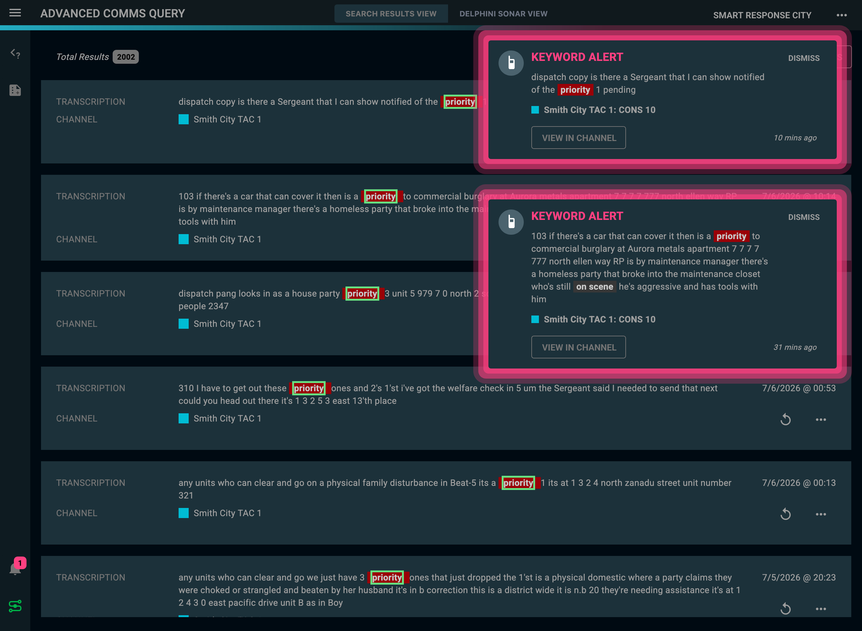Click the cyan channel swatch for first result

click(x=183, y=119)
